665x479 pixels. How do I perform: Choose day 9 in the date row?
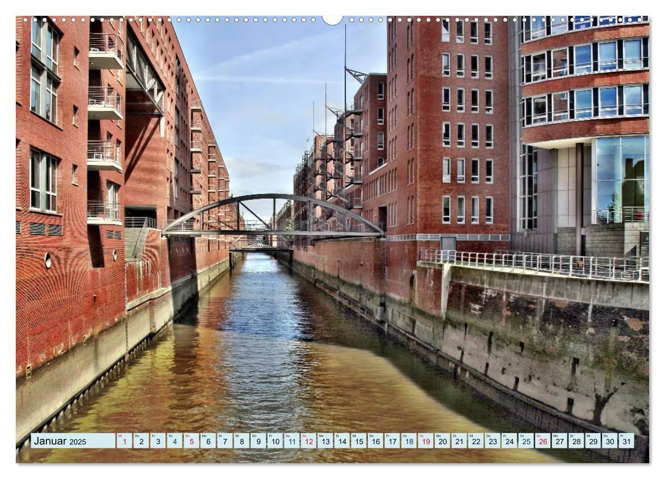coord(259,441)
